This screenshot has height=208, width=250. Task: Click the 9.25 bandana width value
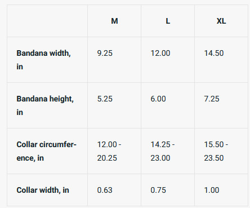[x=105, y=53]
